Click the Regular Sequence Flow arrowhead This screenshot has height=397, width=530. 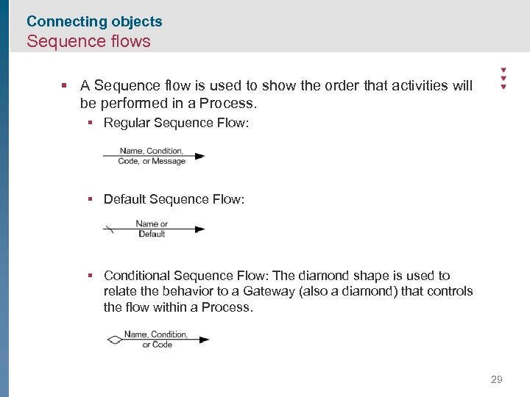pyautogui.click(x=199, y=156)
